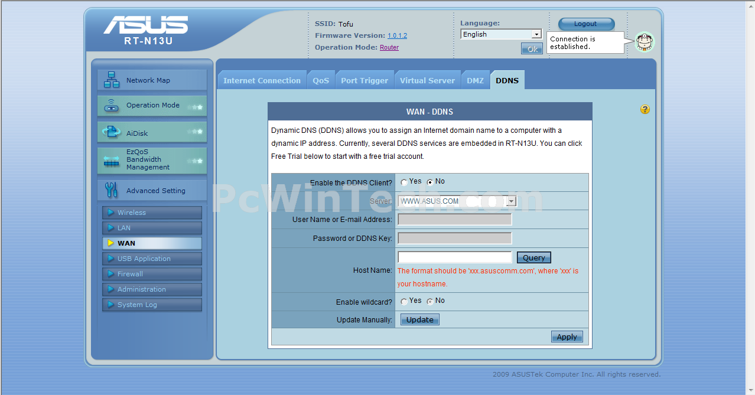
Task: Click the Advanced Setting tools icon
Action: click(x=111, y=190)
